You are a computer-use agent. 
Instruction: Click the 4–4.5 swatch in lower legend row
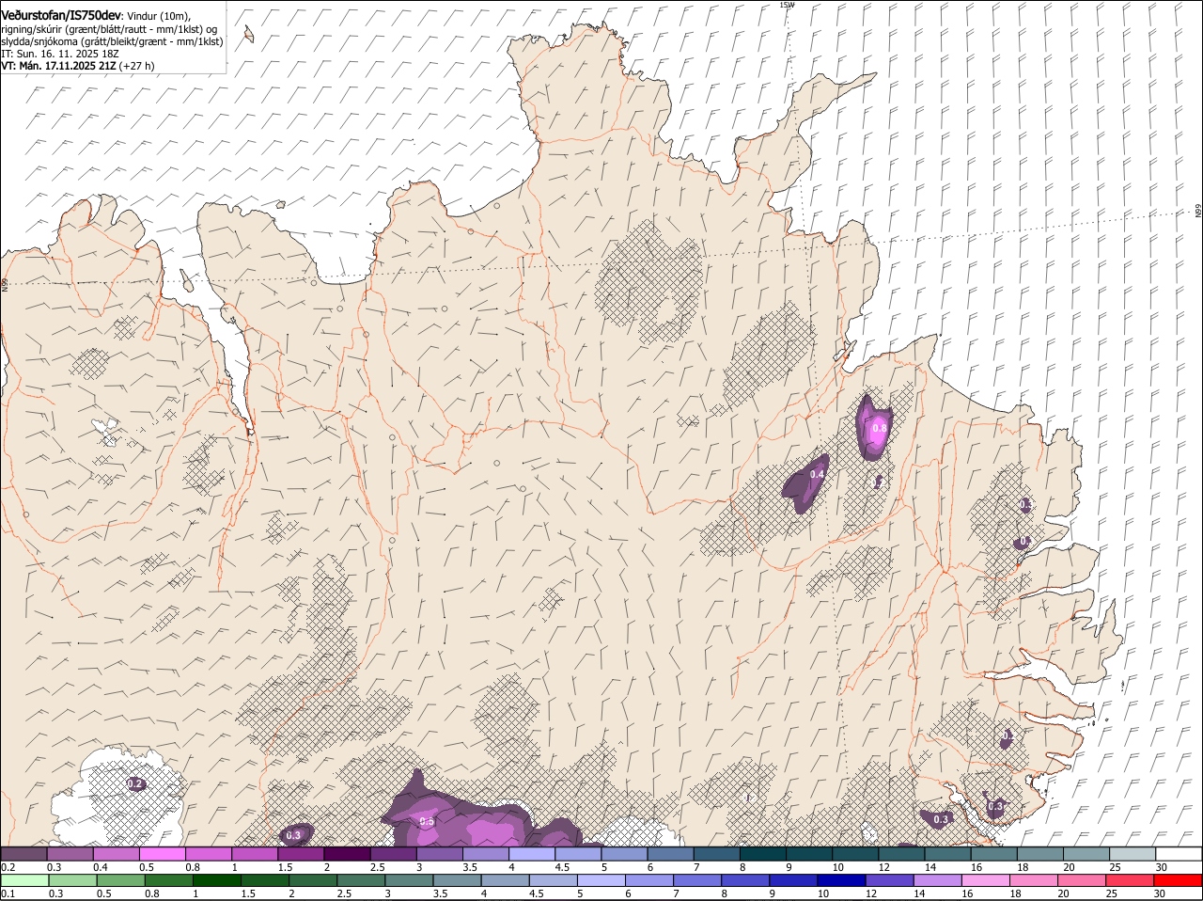(505, 881)
